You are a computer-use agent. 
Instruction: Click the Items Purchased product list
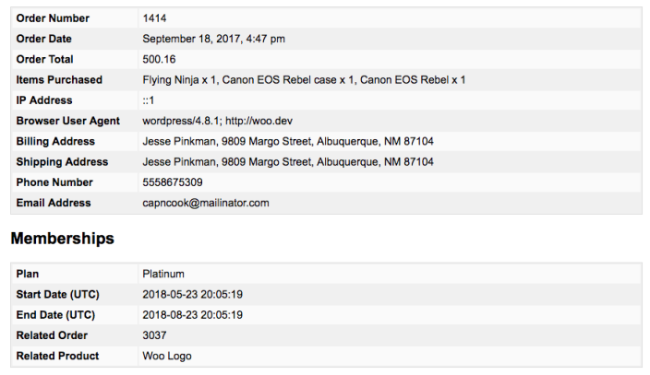[x=304, y=80]
